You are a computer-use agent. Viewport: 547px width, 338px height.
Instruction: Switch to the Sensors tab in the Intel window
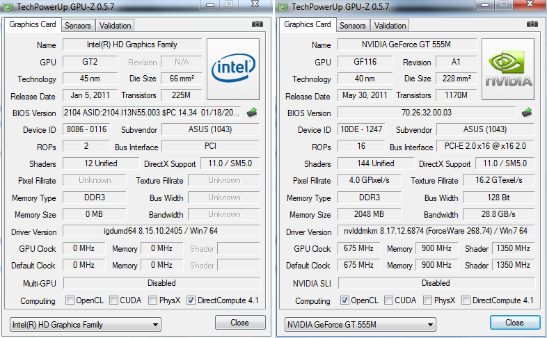pos(77,26)
